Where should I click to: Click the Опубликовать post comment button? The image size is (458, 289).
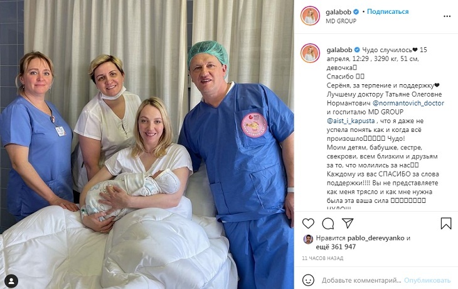pos(427,280)
